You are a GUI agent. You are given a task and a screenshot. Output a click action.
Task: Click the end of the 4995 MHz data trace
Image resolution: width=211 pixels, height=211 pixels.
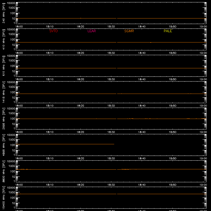coord(114,144)
